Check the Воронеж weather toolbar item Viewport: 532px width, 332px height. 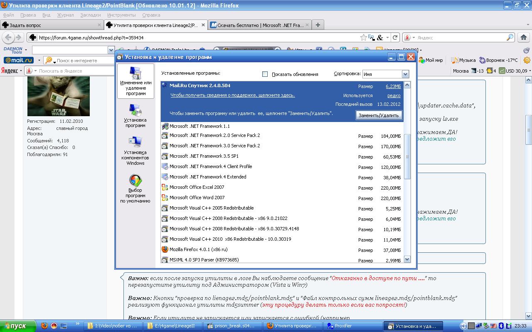pos(499,60)
